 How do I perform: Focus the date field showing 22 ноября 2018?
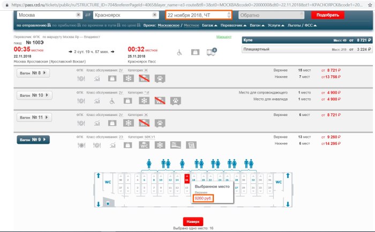(x=199, y=15)
